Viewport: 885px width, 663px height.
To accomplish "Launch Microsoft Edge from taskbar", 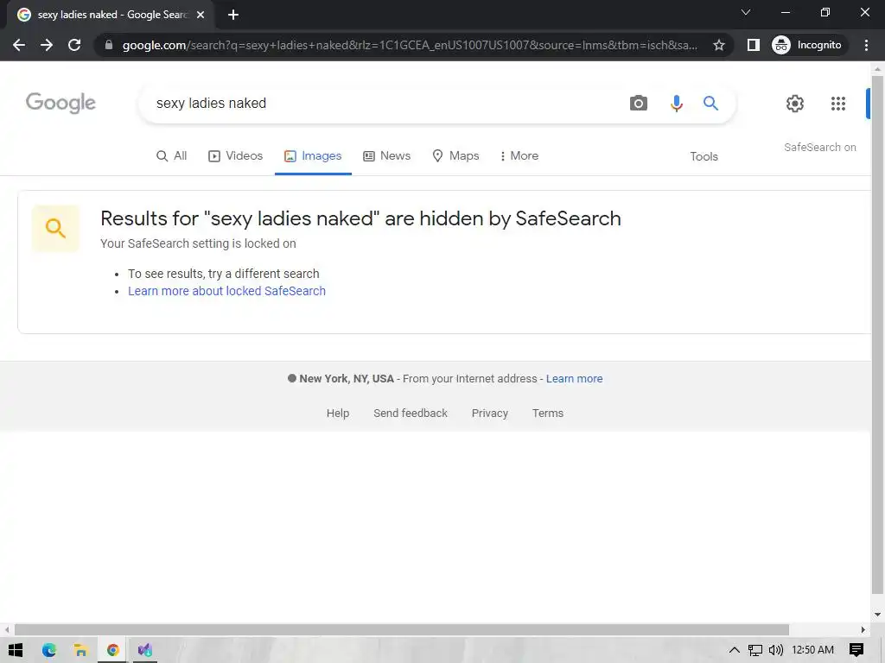I will (49, 650).
